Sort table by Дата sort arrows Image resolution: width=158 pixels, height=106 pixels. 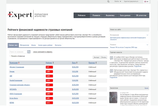click(x=77, y=63)
